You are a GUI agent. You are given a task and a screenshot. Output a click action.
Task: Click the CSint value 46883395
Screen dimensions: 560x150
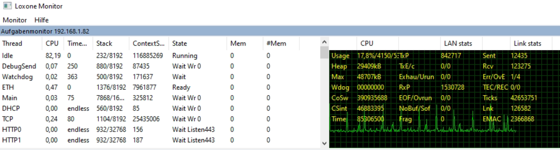click(370, 108)
